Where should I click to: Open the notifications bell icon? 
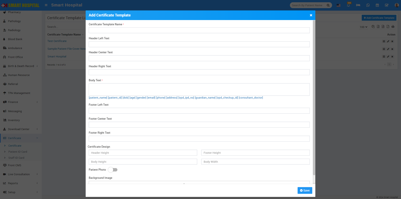[x=348, y=5]
